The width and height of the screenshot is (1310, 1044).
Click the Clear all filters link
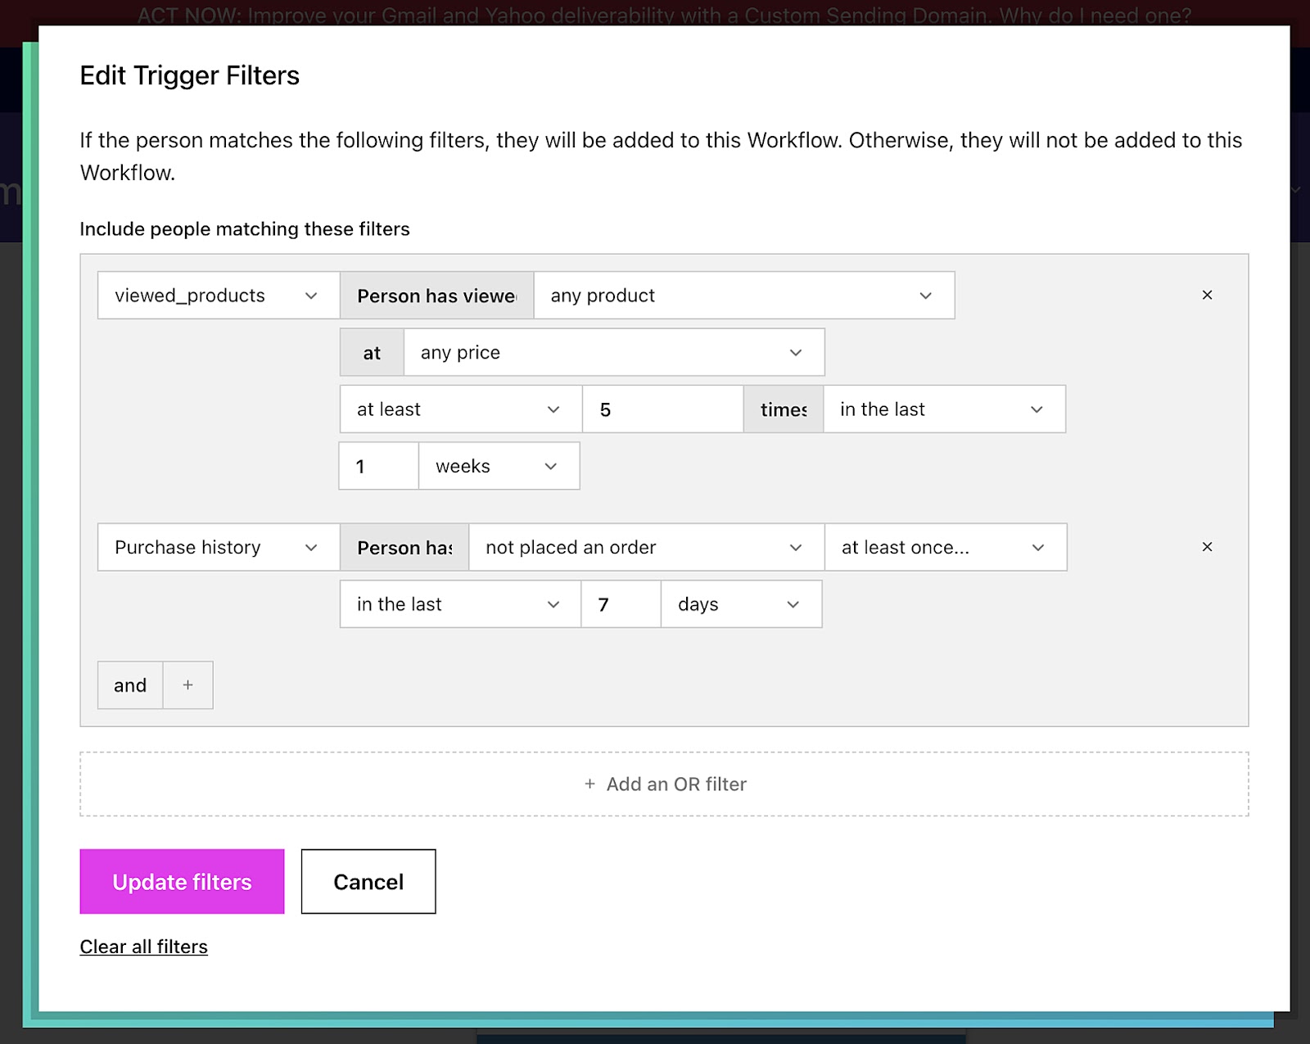tap(143, 946)
